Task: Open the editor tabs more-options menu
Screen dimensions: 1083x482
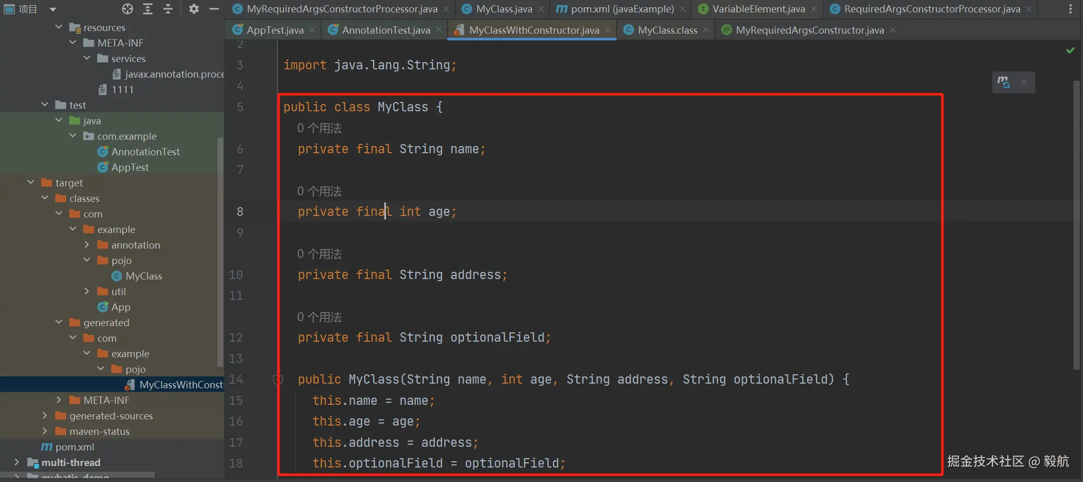Action: [x=1070, y=9]
